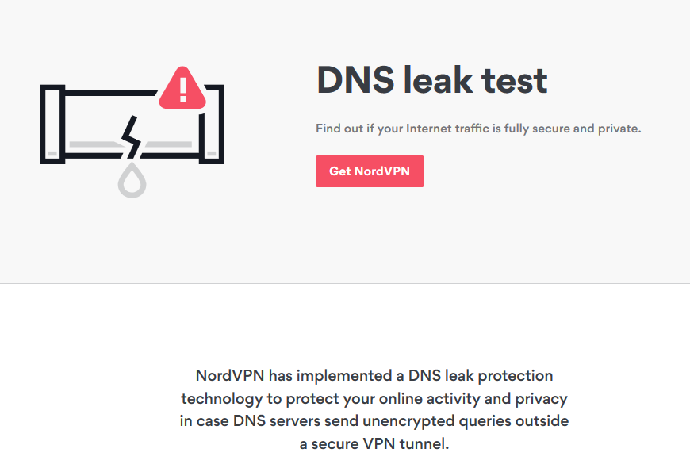Screen dimensions: 690x476
Task: Click the left pipe flange
Action: [52, 125]
